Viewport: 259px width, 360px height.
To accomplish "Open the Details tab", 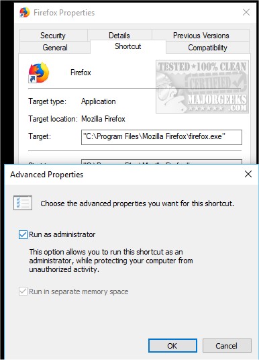I will coord(119,36).
